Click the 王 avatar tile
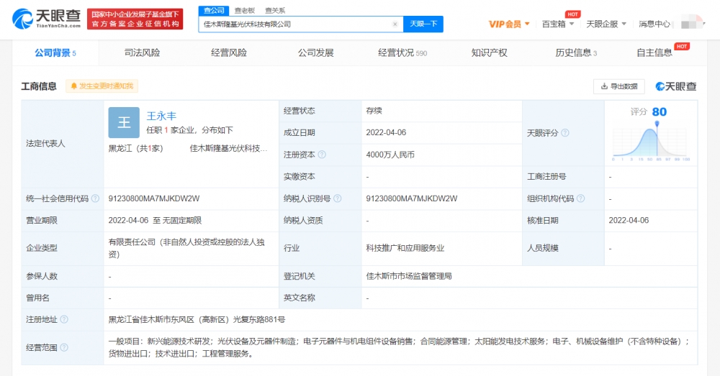This screenshot has width=720, height=376. point(124,122)
